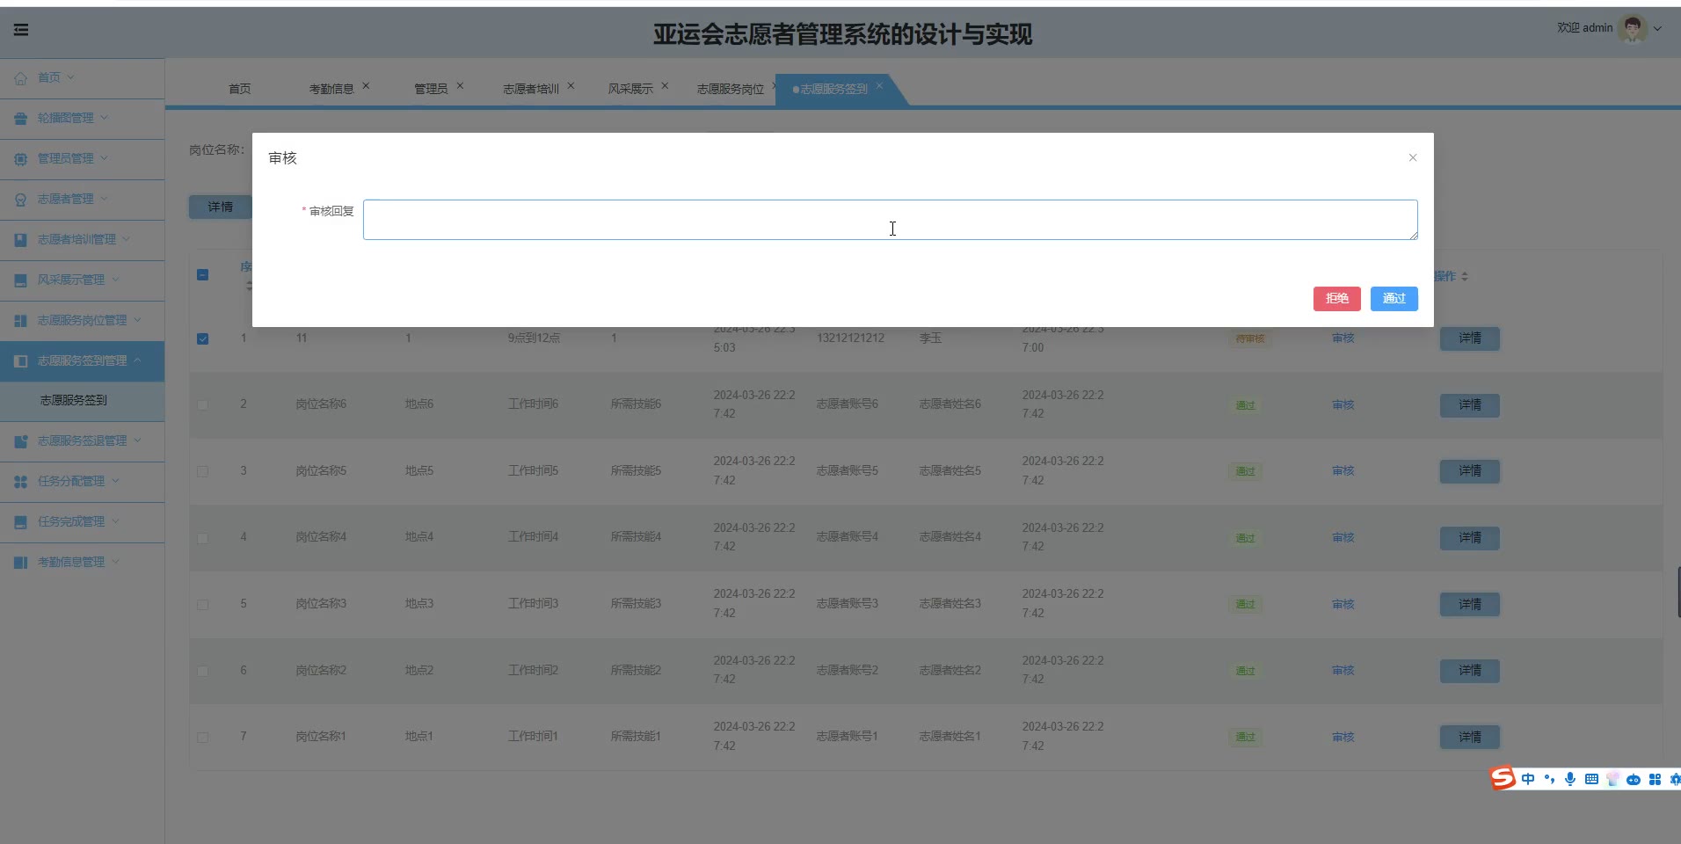Toggle the Sogou 中 language mode
The width and height of the screenshot is (1681, 844).
point(1528,779)
